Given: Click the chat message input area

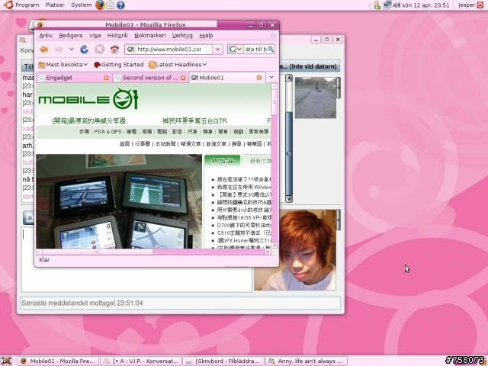Looking at the screenshot, I should (136, 259).
